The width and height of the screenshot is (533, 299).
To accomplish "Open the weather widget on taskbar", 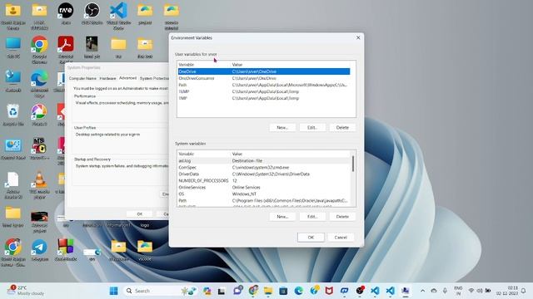I will click(x=27, y=291).
